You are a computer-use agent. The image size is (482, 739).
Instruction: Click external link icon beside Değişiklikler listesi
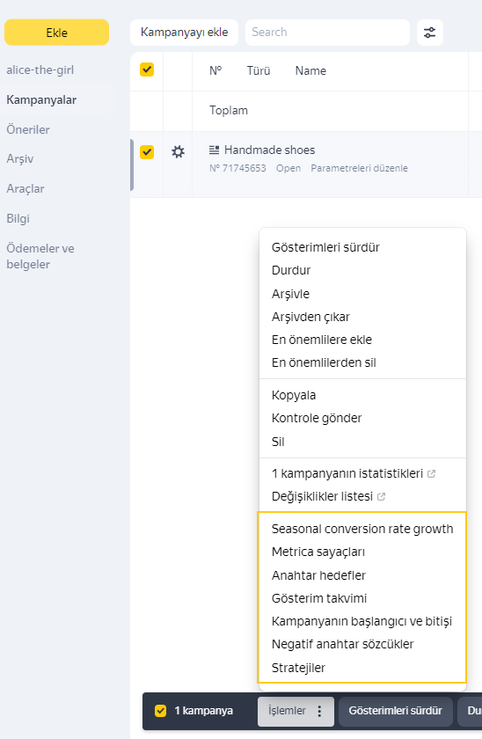(x=381, y=496)
